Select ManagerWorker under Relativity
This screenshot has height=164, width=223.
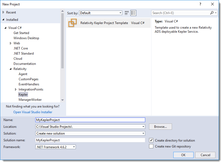coord(30,100)
